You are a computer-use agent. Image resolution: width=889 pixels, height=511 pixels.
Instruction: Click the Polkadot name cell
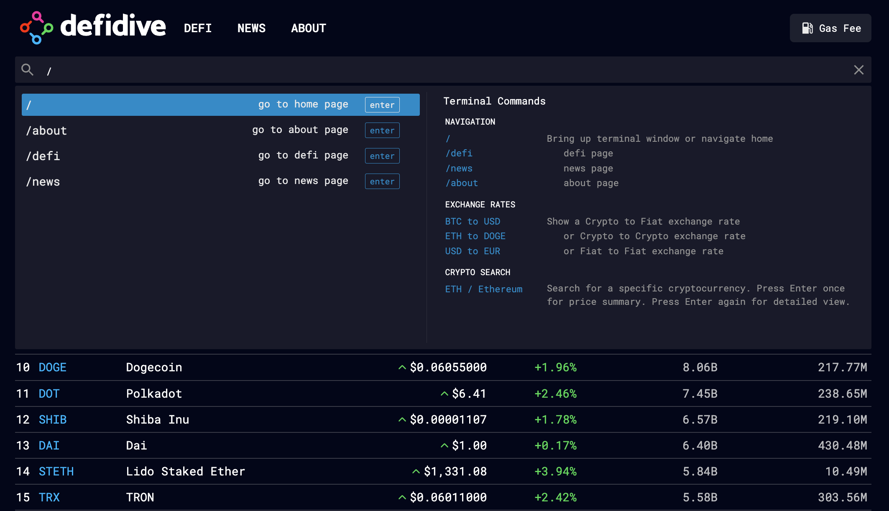point(154,393)
